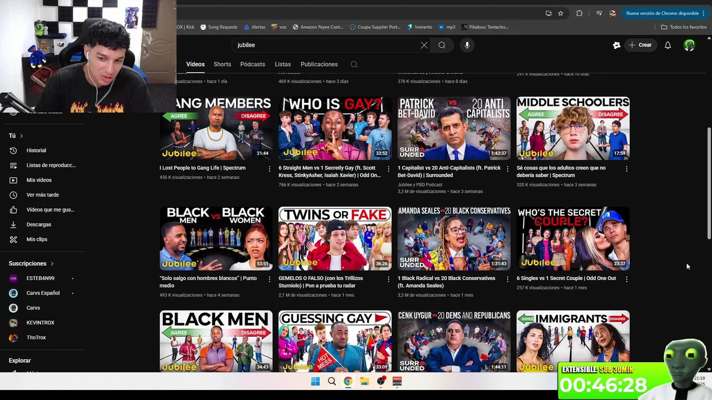This screenshot has width=712, height=400.
Task: Open Twins or Fake thumbnail
Action: [x=335, y=238]
